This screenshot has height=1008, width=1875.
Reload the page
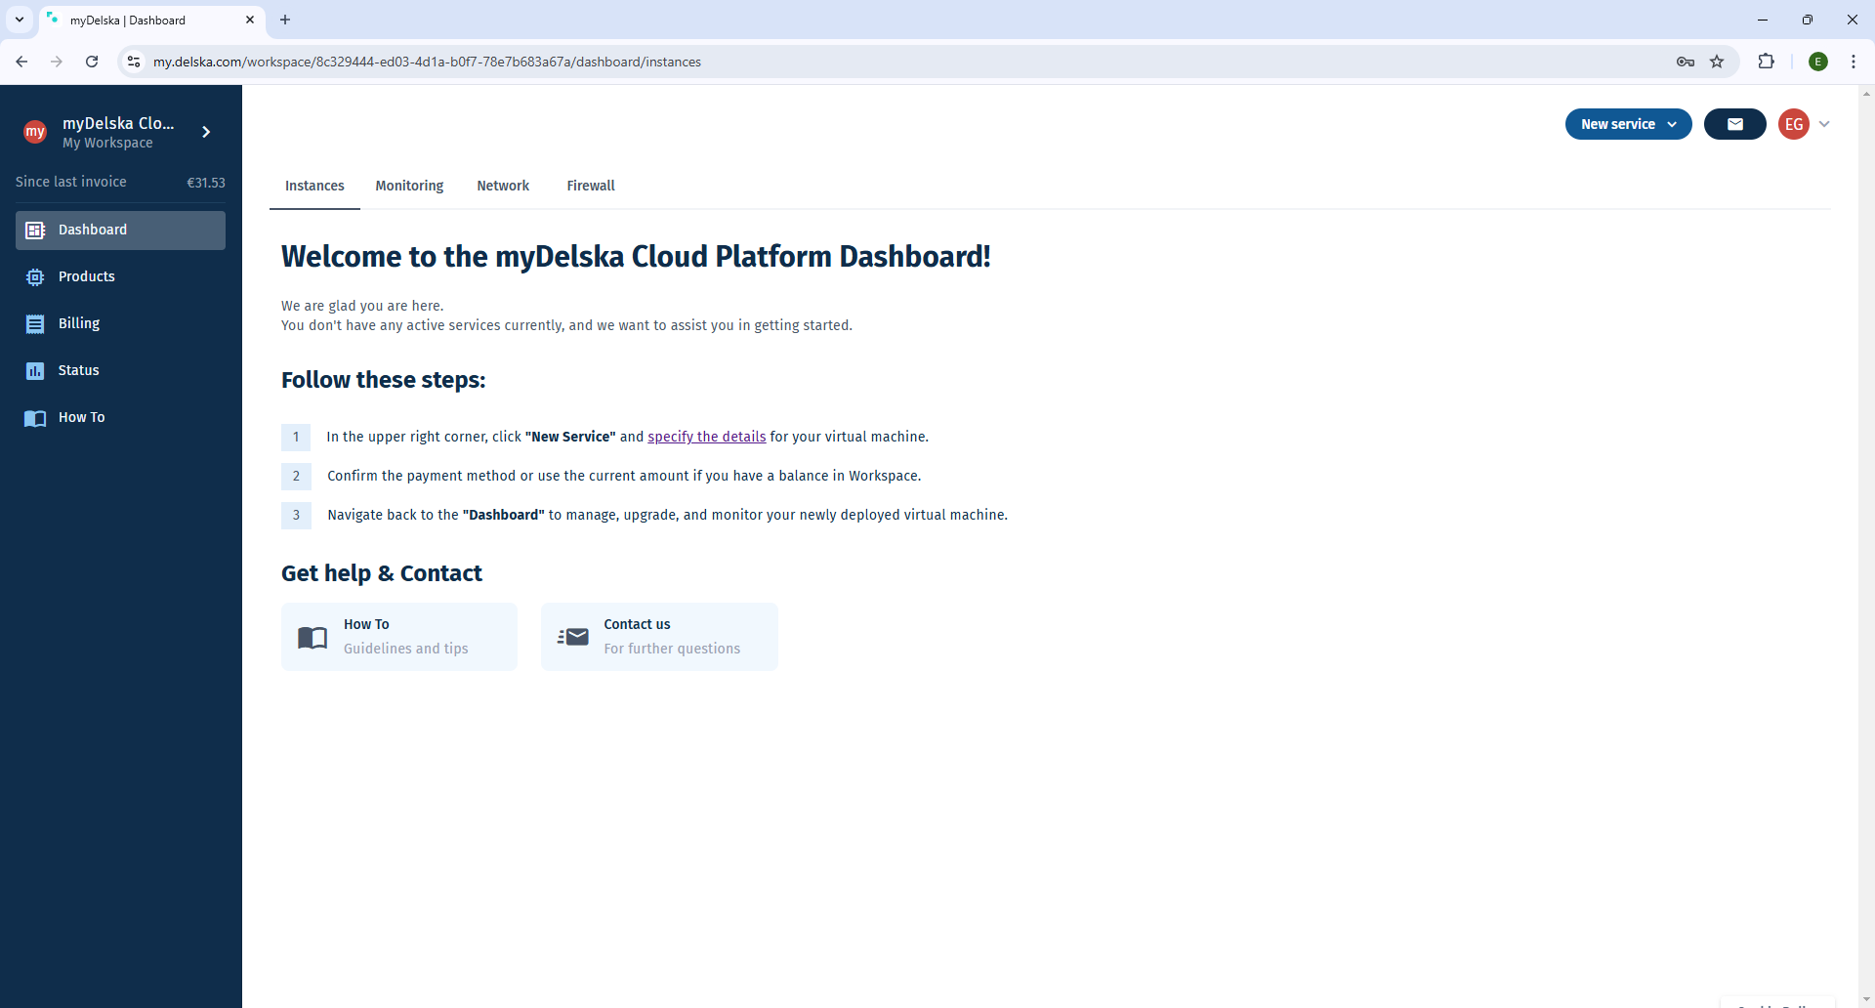tap(92, 62)
